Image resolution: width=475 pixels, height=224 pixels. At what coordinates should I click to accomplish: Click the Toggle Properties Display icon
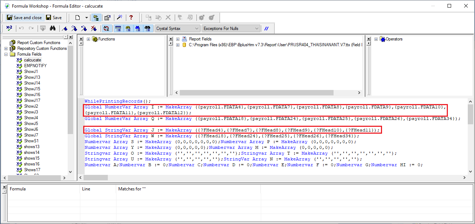(107, 17)
